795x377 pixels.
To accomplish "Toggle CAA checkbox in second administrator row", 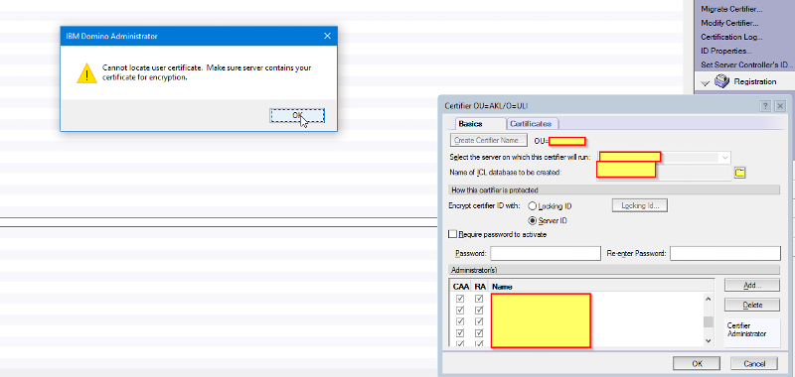I will pyautogui.click(x=460, y=310).
